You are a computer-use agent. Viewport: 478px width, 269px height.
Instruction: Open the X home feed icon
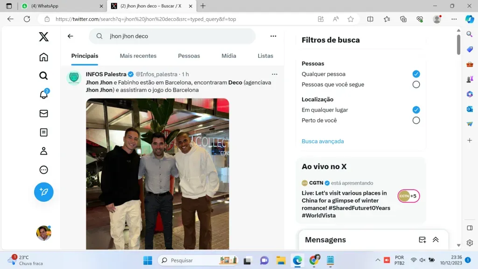[43, 57]
